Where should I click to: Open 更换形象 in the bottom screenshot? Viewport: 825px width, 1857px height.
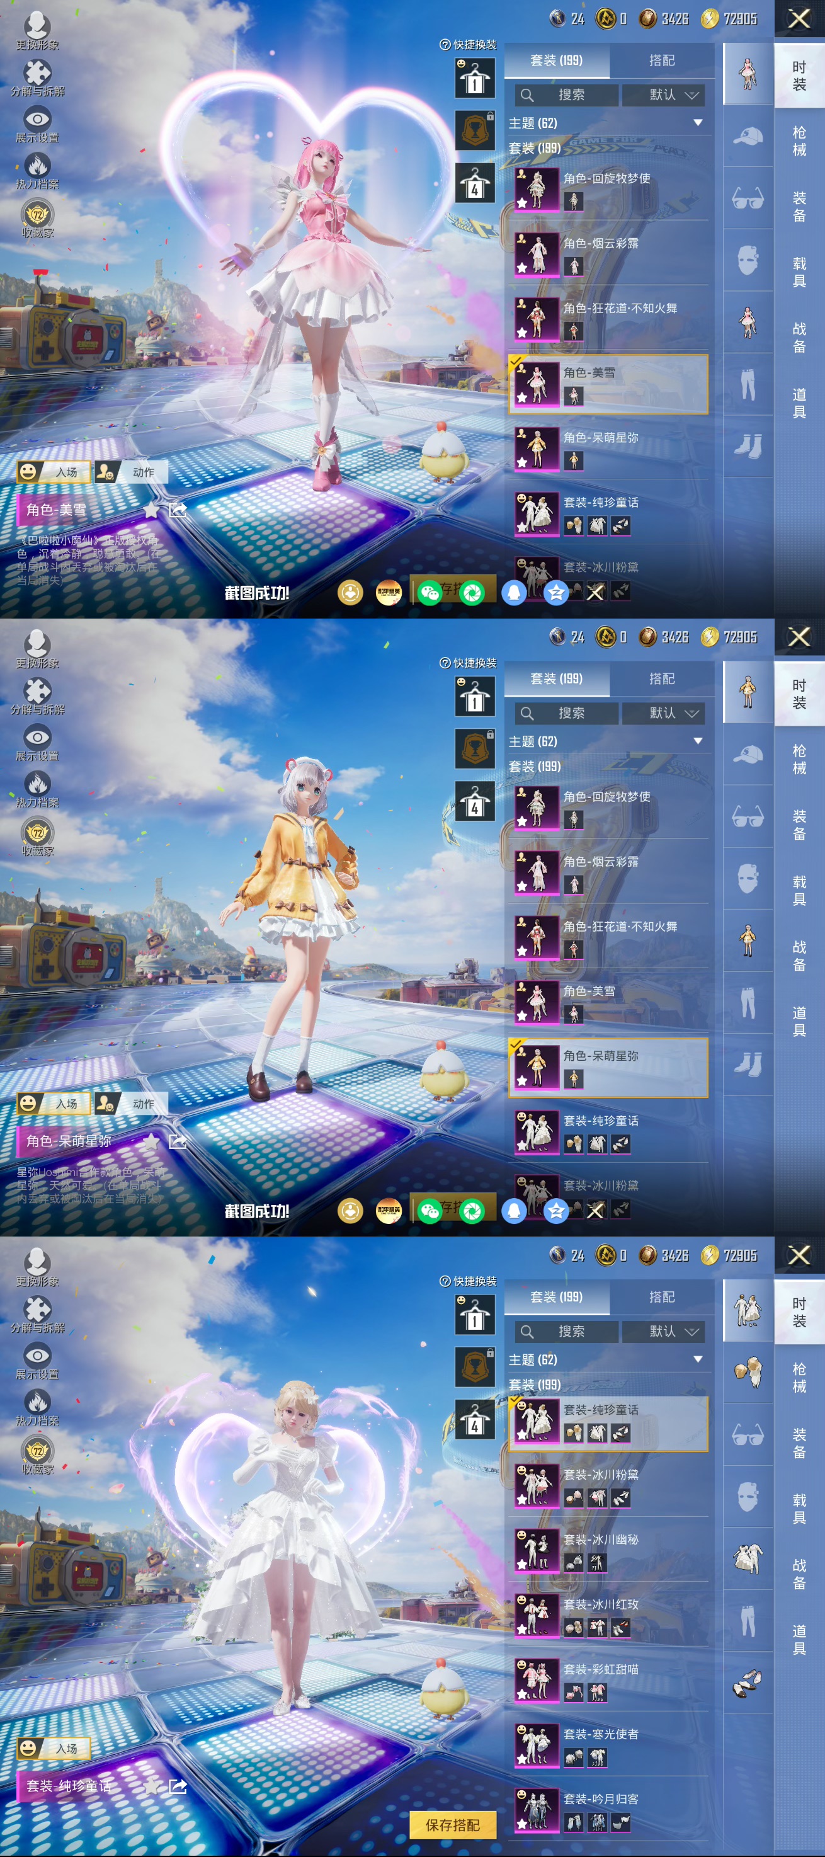click(x=37, y=1267)
